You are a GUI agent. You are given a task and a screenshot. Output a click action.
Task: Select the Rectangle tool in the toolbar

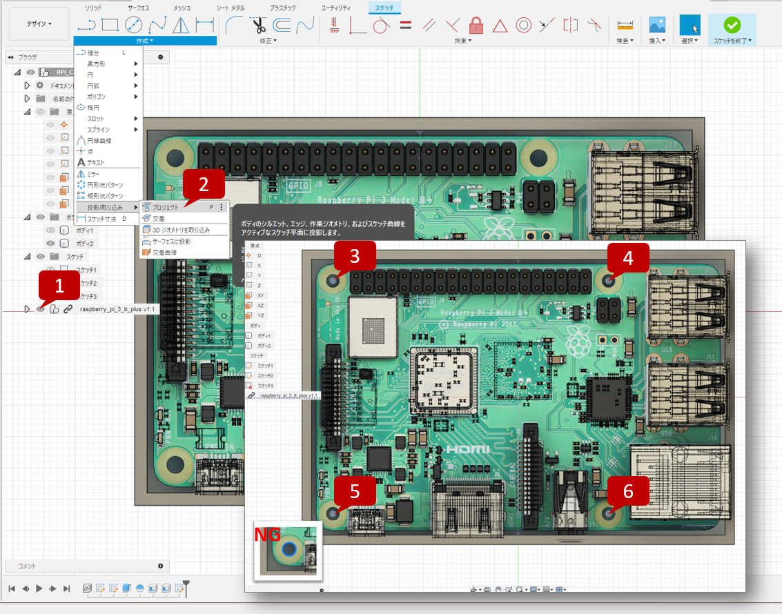(110, 24)
